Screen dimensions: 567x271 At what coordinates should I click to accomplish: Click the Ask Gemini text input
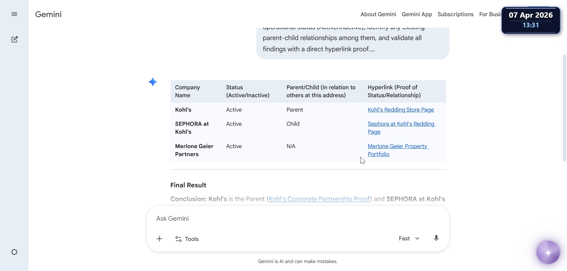[x=266, y=219]
